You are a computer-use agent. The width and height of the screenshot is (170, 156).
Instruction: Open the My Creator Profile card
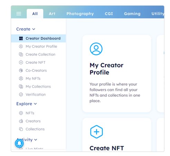click(x=117, y=73)
